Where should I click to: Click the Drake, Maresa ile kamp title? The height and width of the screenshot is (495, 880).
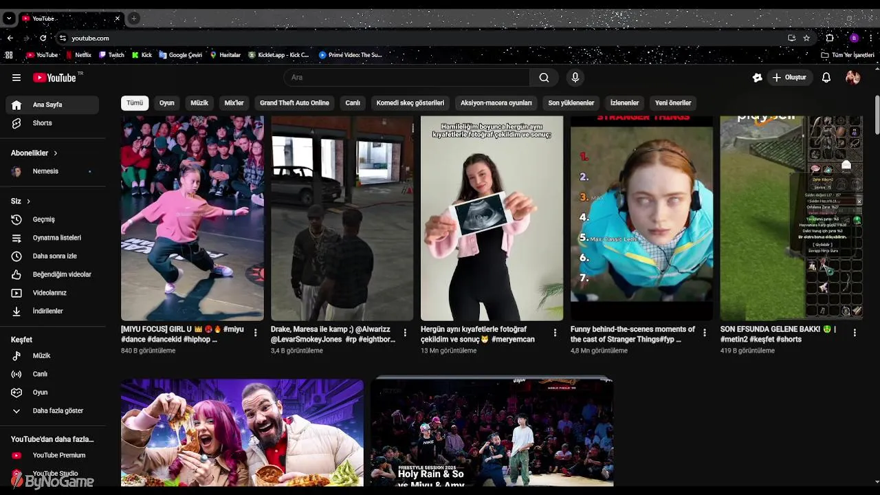[x=333, y=334]
